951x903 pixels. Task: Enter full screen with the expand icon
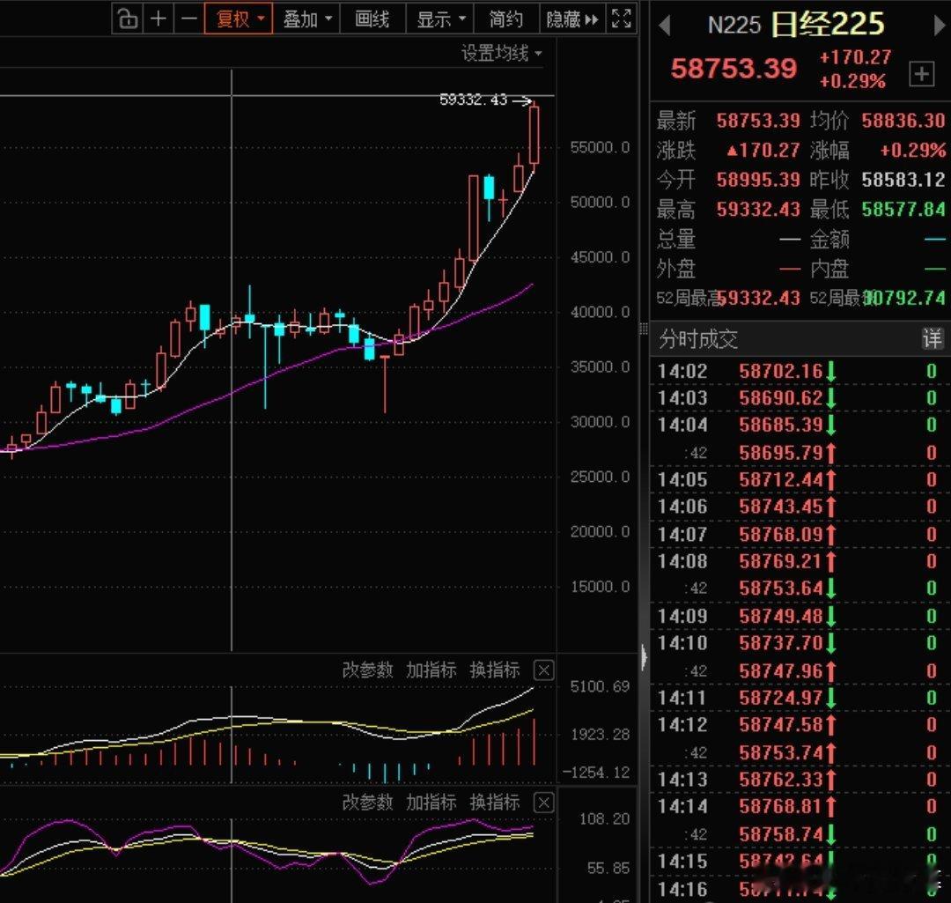click(621, 19)
